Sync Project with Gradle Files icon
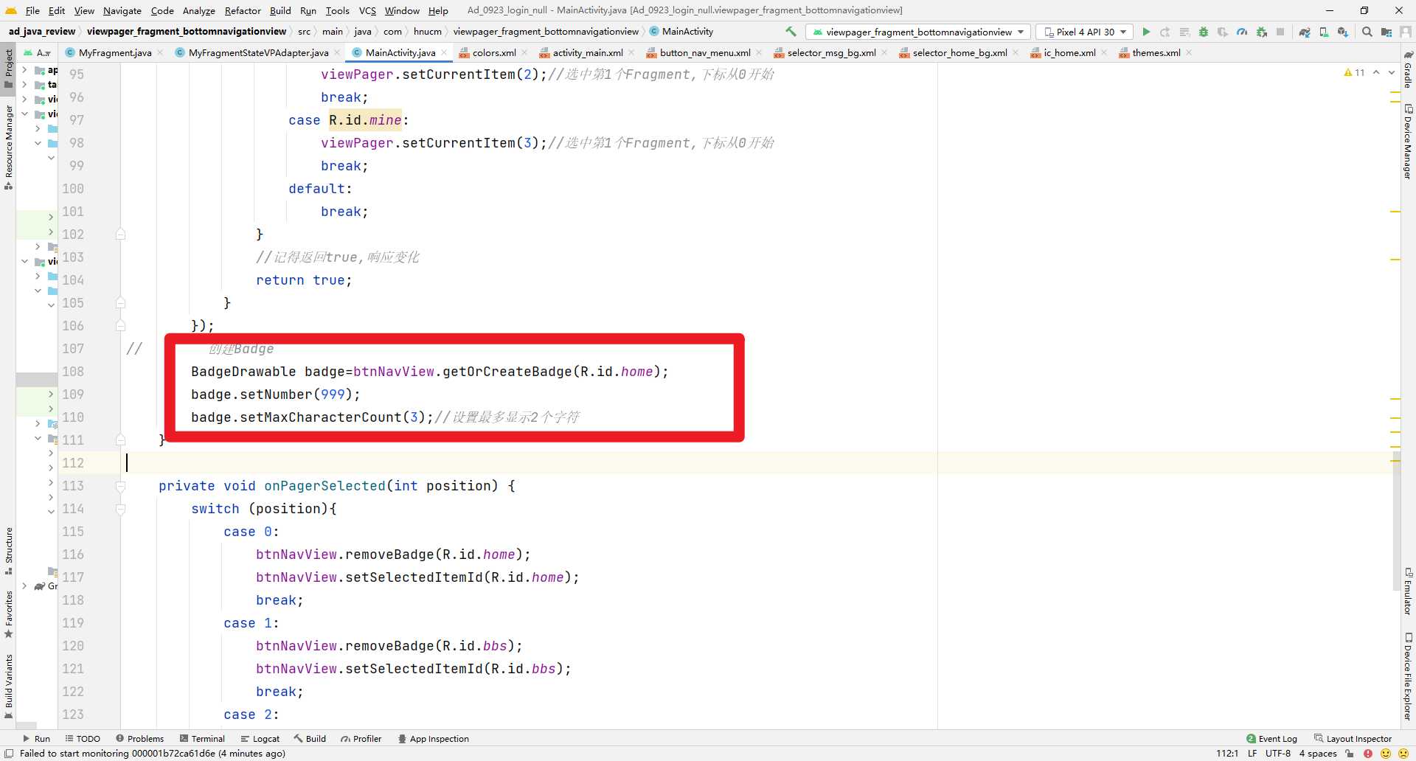Viewport: 1416px width, 761px height. click(x=1305, y=32)
